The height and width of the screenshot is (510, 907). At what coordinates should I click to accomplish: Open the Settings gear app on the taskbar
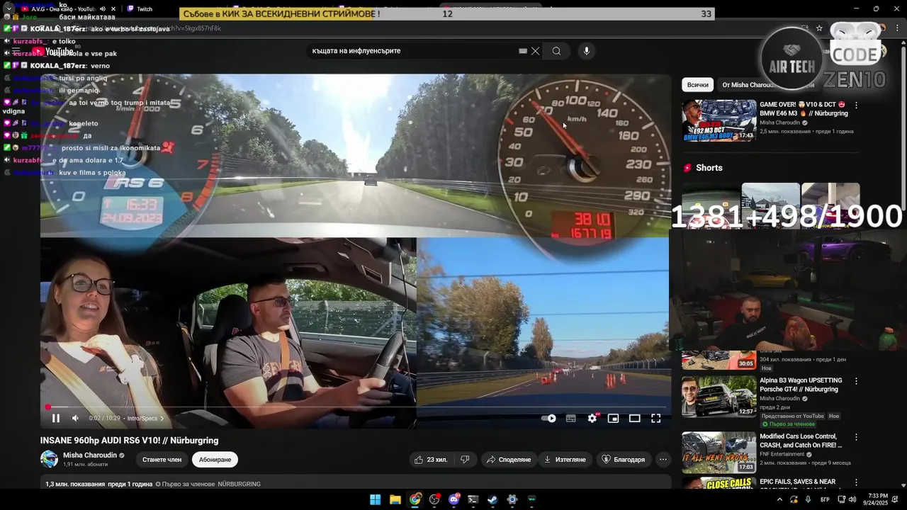(512, 499)
